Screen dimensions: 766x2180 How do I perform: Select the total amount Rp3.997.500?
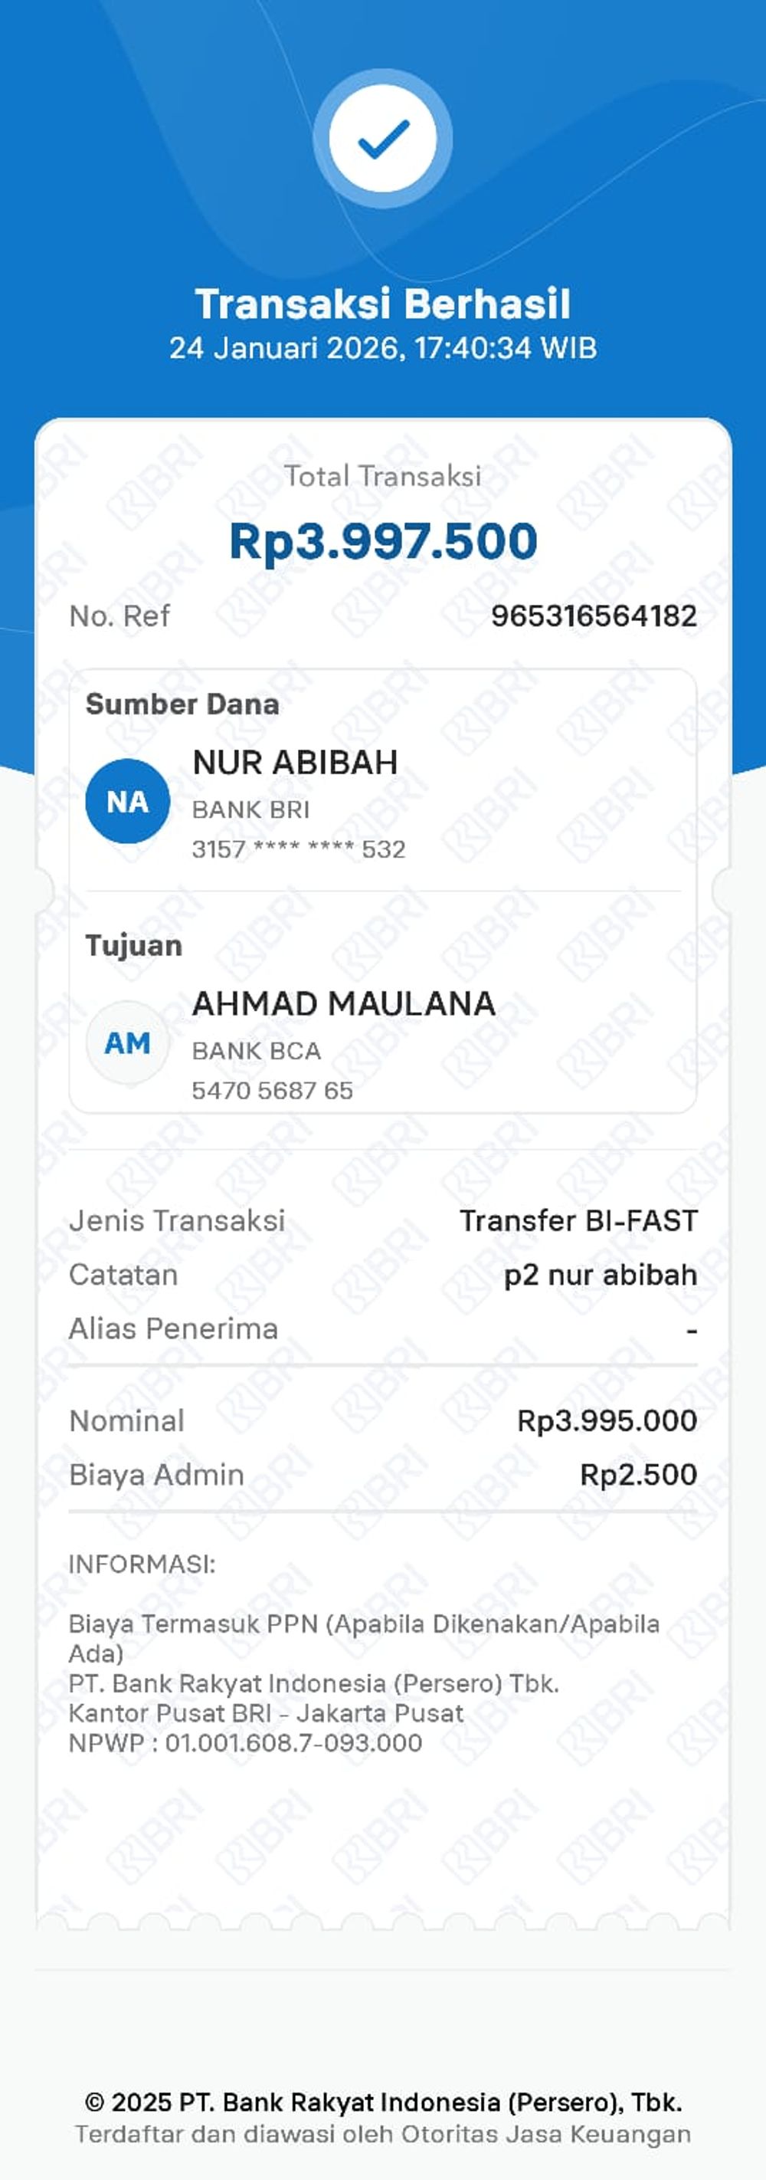(x=383, y=540)
